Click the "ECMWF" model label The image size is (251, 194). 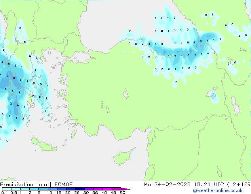pyautogui.click(x=64, y=184)
